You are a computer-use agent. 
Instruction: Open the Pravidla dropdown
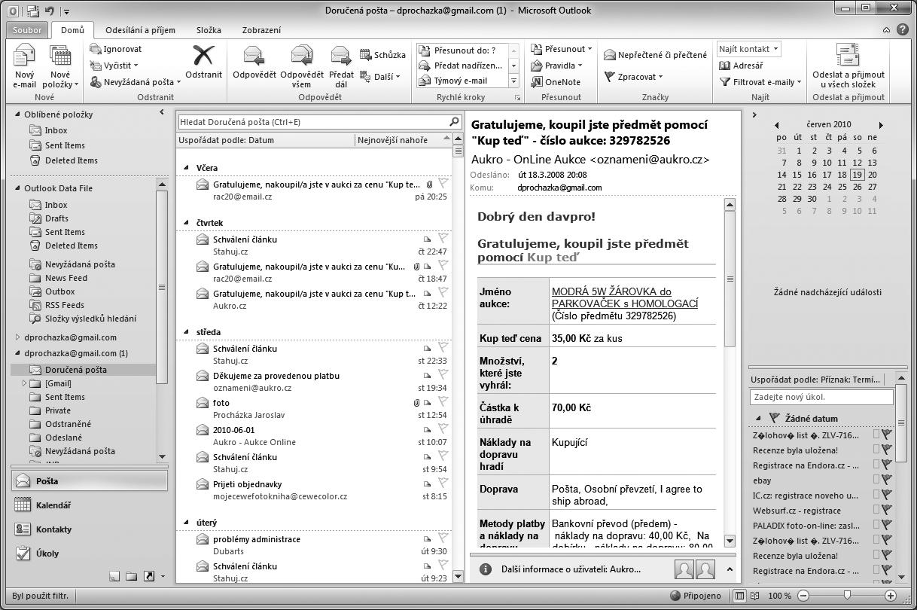coord(556,66)
